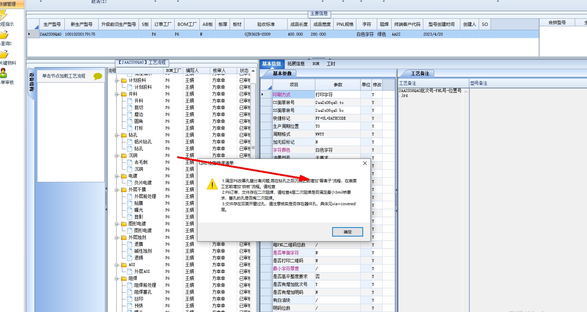Image resolution: width=587 pixels, height=312 pixels.
Task: Click the 显影 tree item
Action: pyautogui.click(x=139, y=217)
